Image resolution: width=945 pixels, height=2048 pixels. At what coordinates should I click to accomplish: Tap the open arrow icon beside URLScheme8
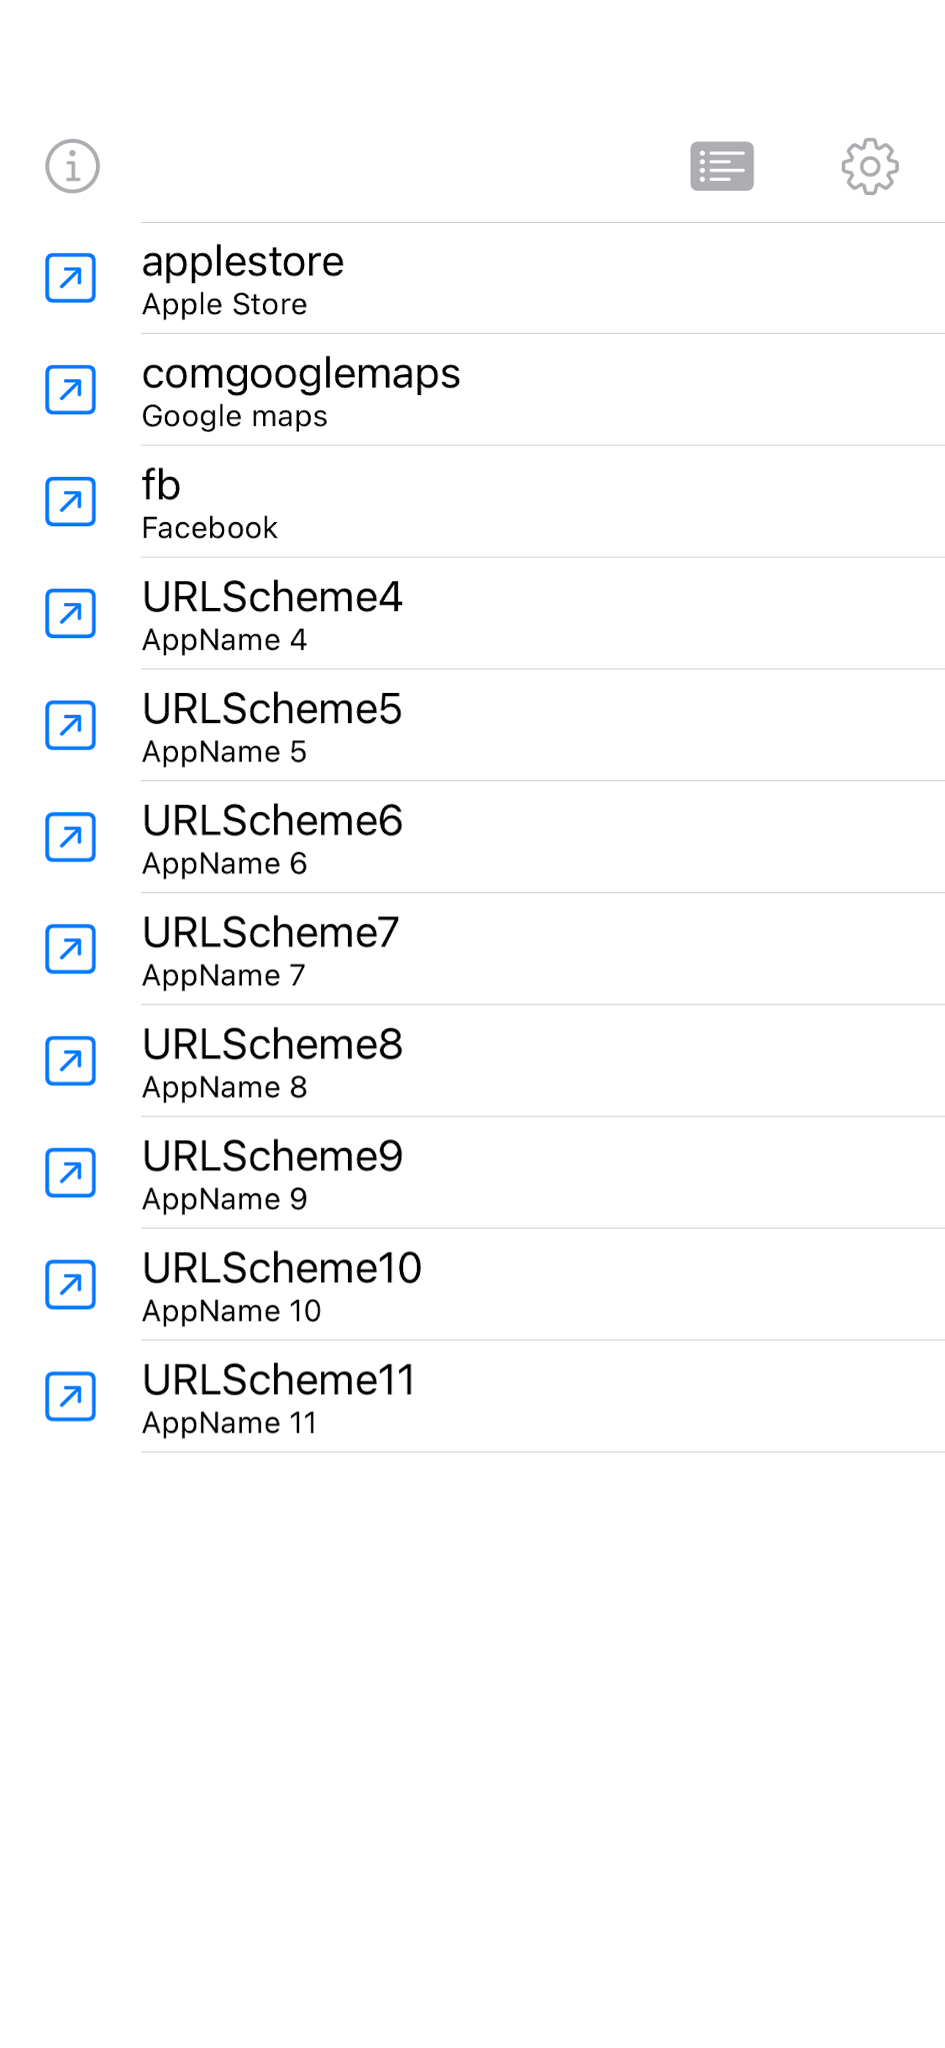(x=70, y=1061)
